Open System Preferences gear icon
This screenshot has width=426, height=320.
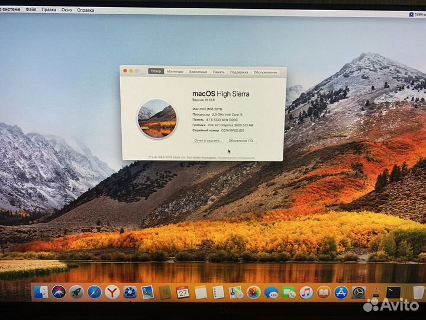tap(359, 293)
